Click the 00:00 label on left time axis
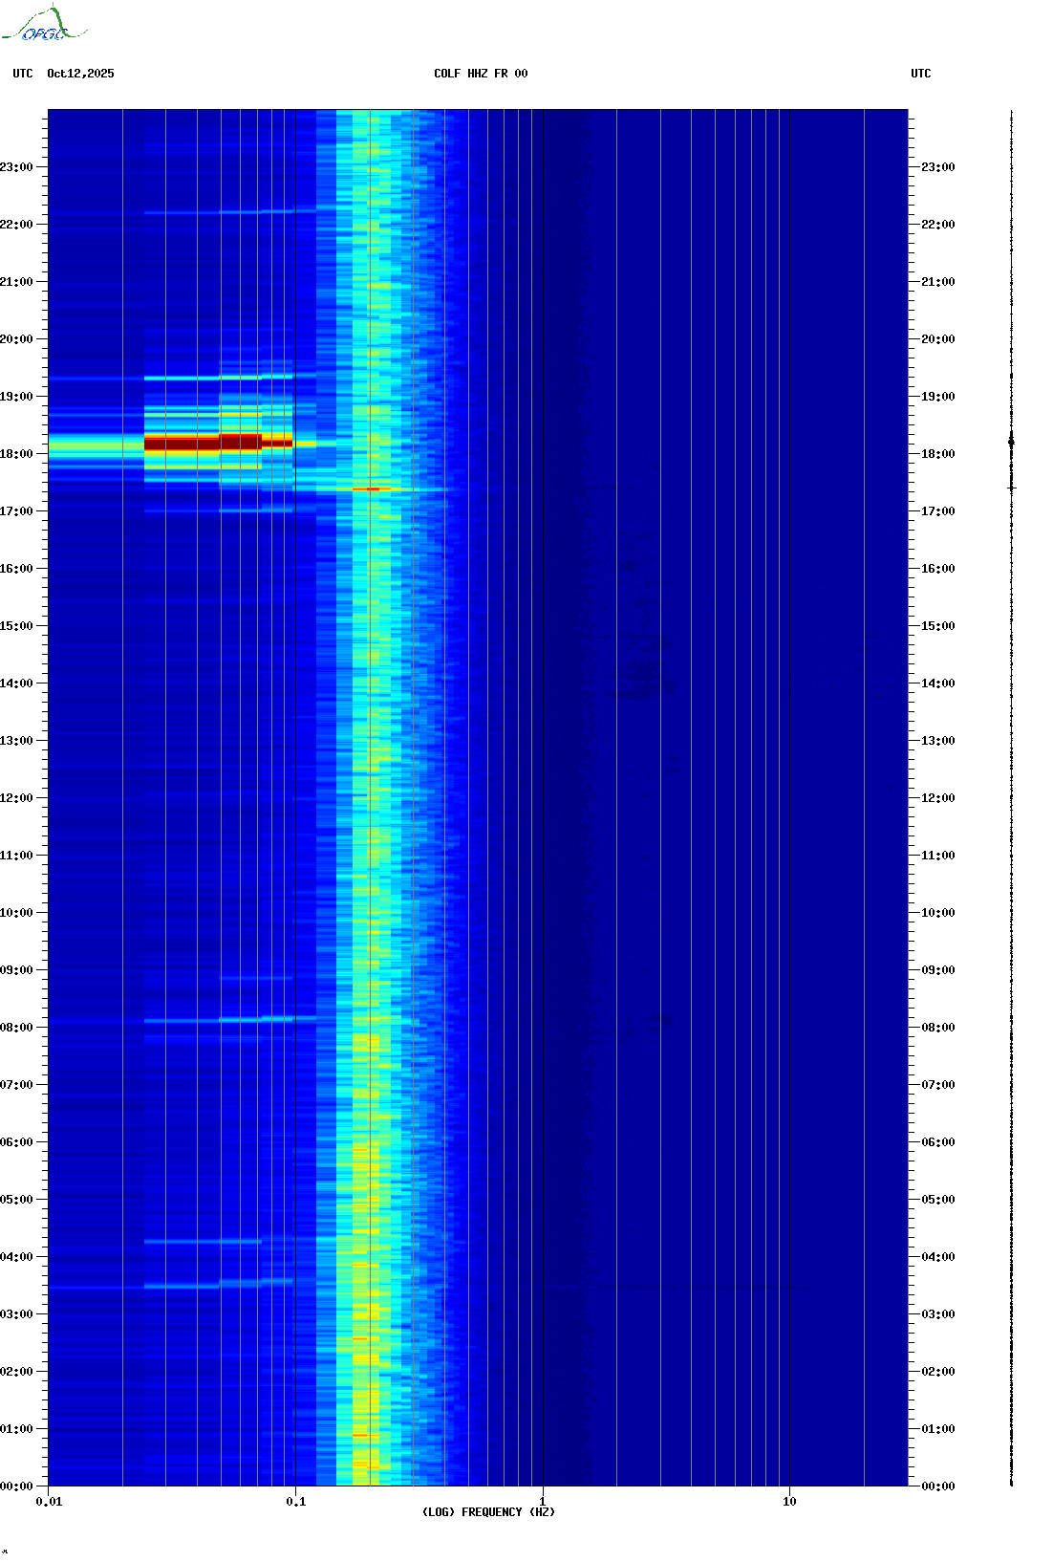 [16, 1486]
